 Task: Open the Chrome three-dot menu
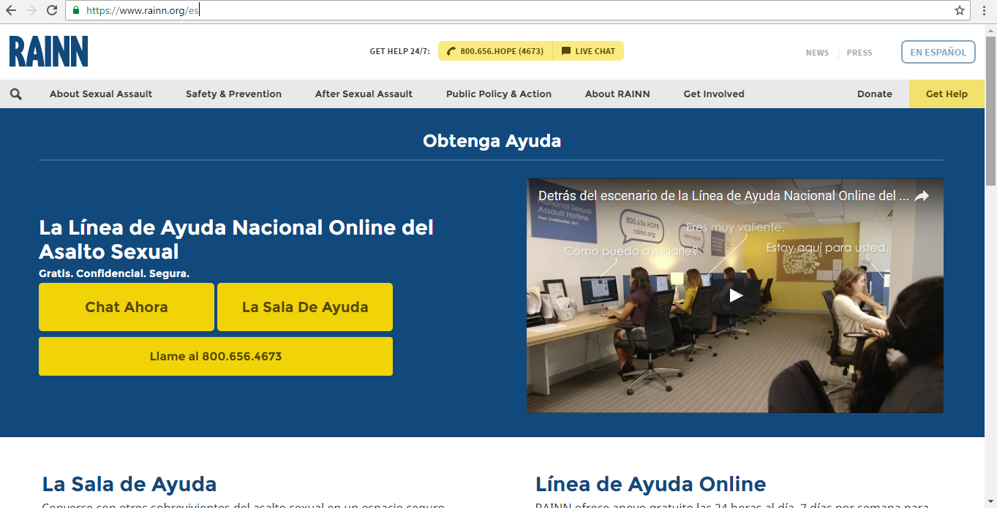[985, 10]
